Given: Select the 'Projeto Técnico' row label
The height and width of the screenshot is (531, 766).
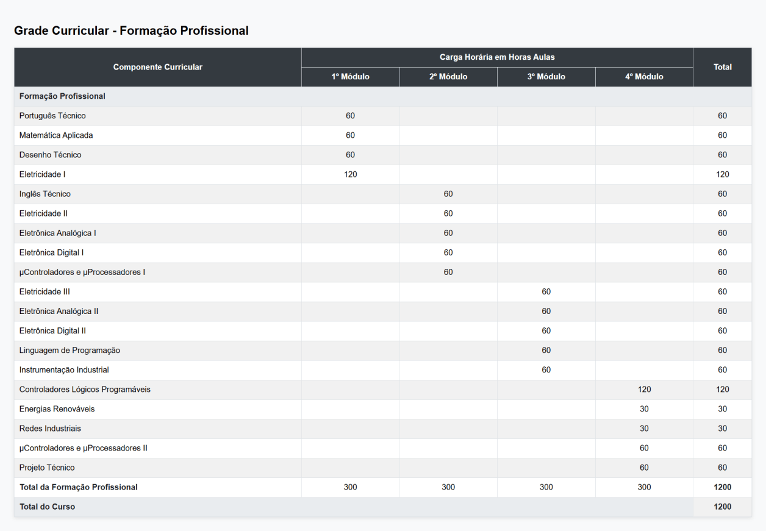Looking at the screenshot, I should [48, 467].
